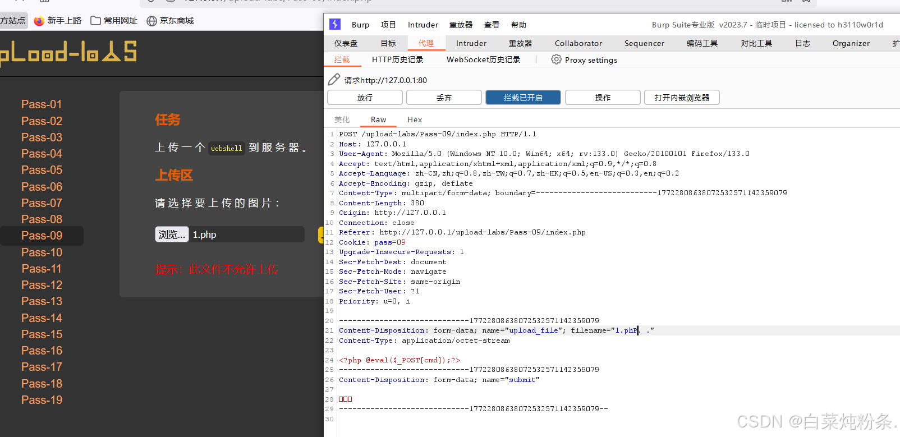
Task: Open the 日志 tab
Action: point(803,43)
